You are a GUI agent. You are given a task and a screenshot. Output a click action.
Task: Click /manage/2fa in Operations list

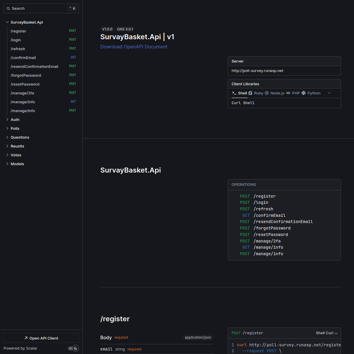(x=260, y=241)
